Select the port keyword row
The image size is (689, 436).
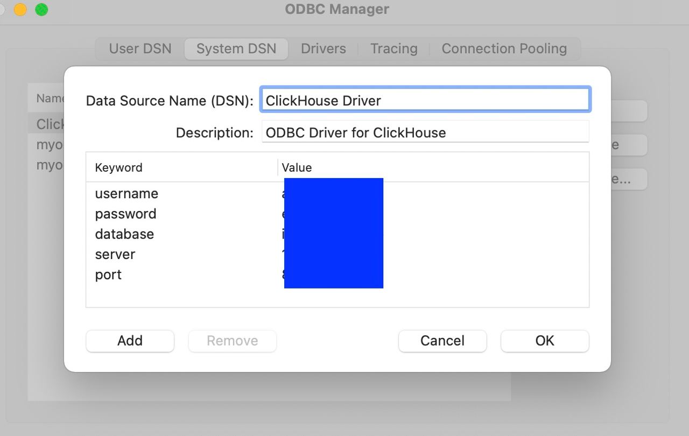(x=338, y=275)
